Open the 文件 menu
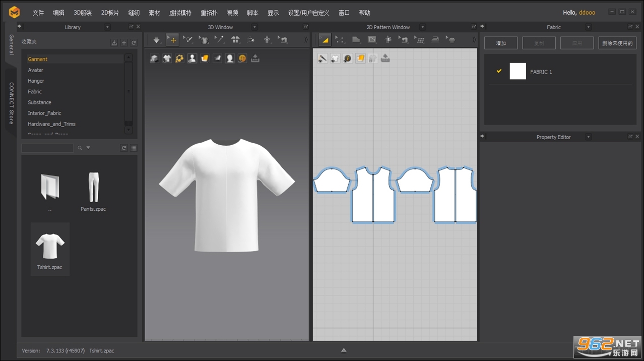The width and height of the screenshot is (644, 361). (x=38, y=13)
